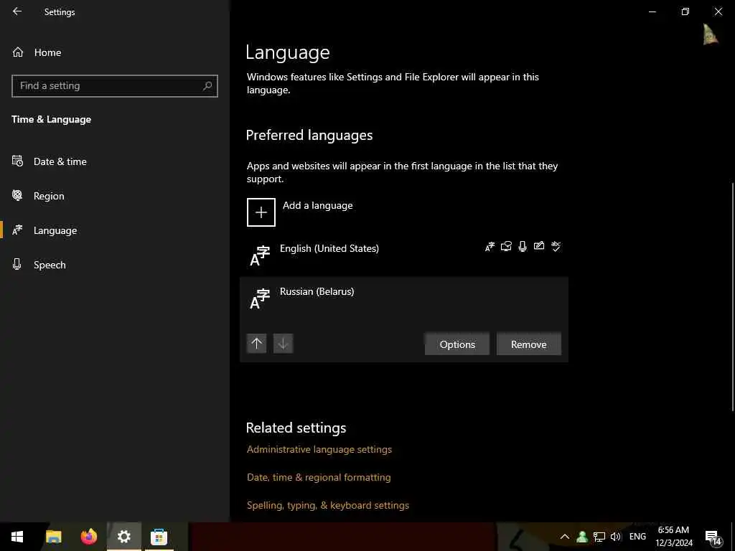Viewport: 735px width, 551px height.
Task: Click the Settings gear taskbar icon
Action: 123,537
